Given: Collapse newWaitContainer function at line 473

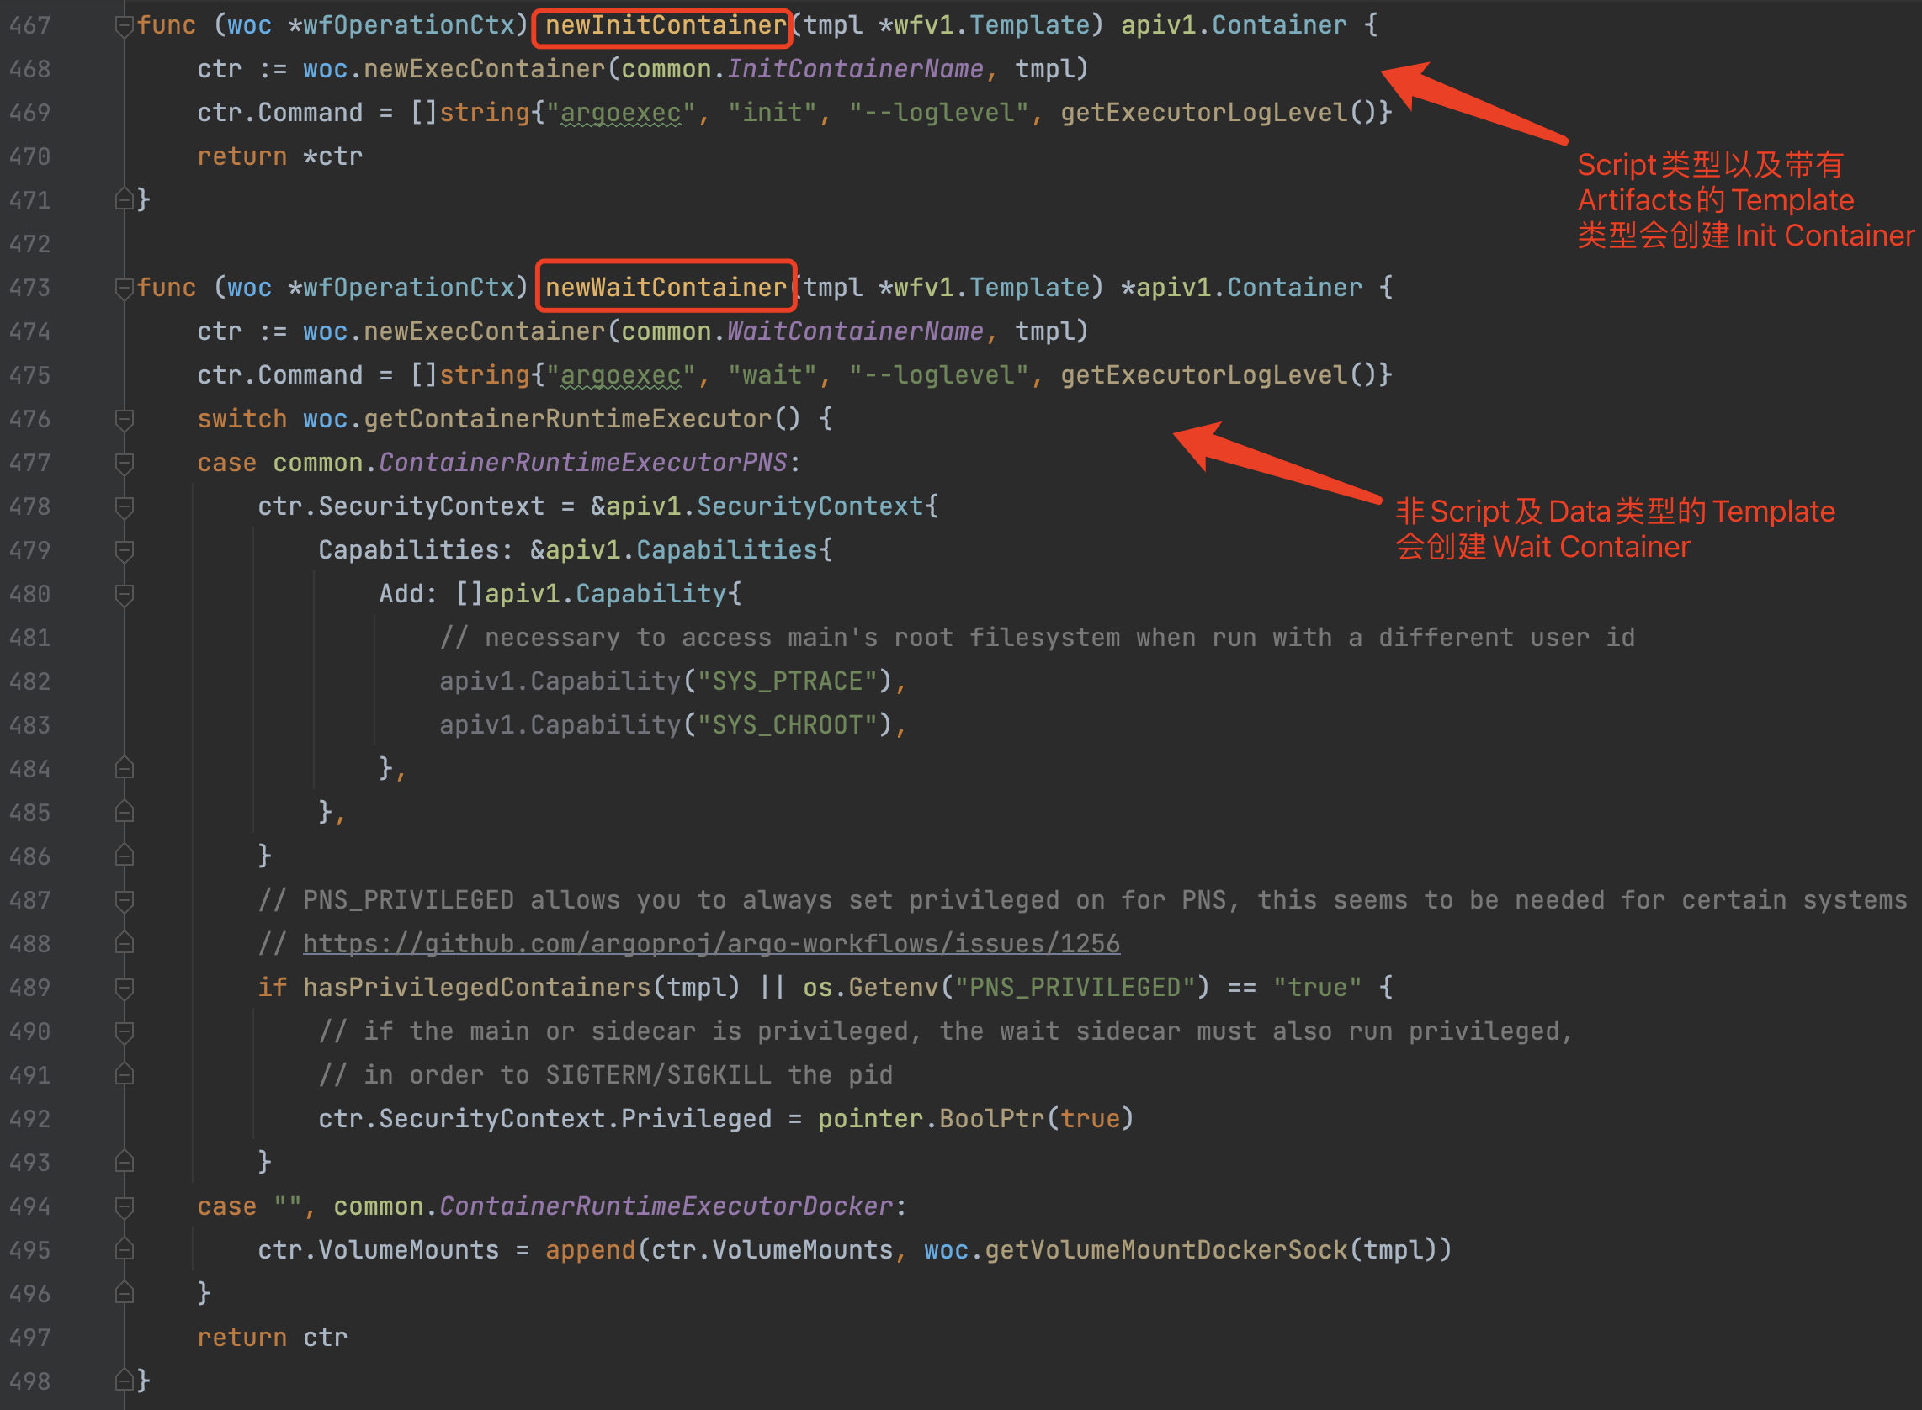Looking at the screenshot, I should coord(124,288).
